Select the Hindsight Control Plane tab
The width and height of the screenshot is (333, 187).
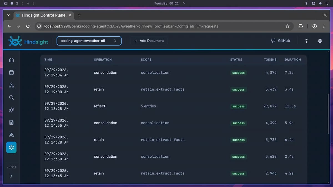(x=43, y=15)
